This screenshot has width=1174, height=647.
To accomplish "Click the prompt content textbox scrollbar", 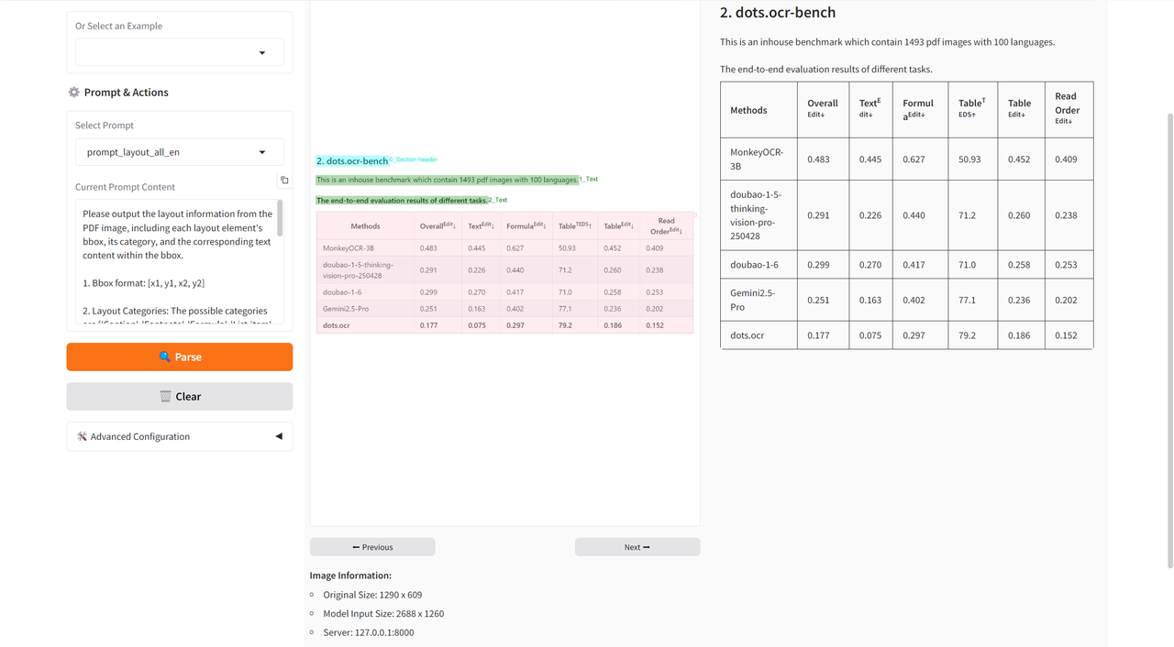I will click(280, 219).
